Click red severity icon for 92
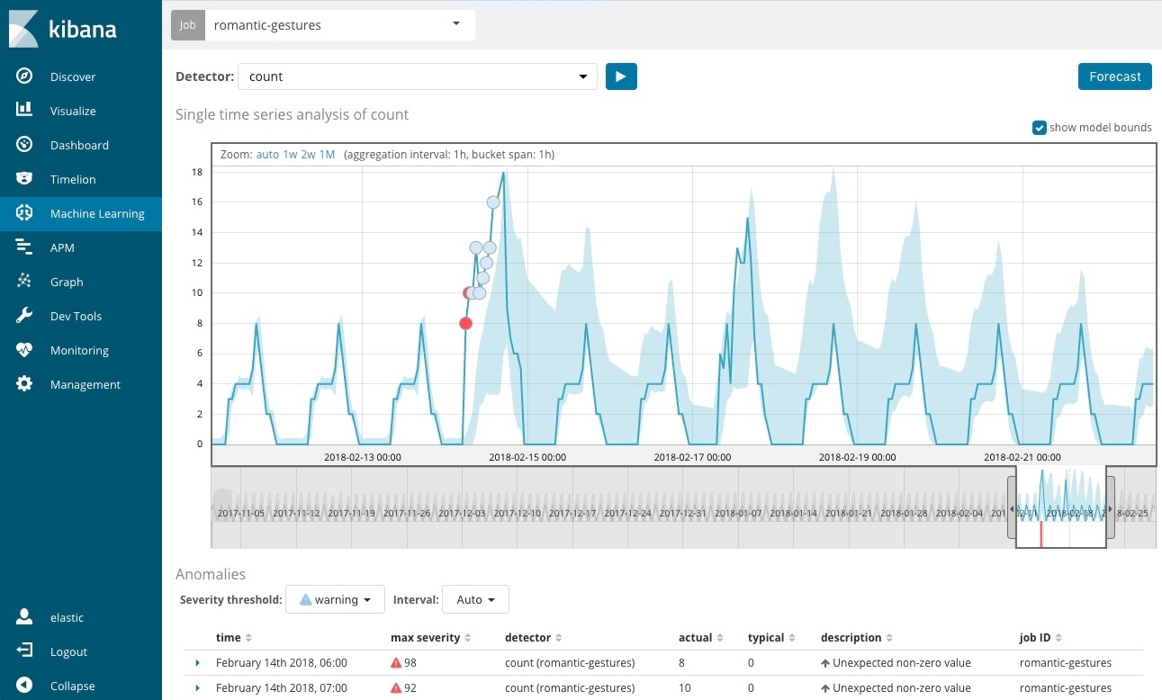 [396, 688]
